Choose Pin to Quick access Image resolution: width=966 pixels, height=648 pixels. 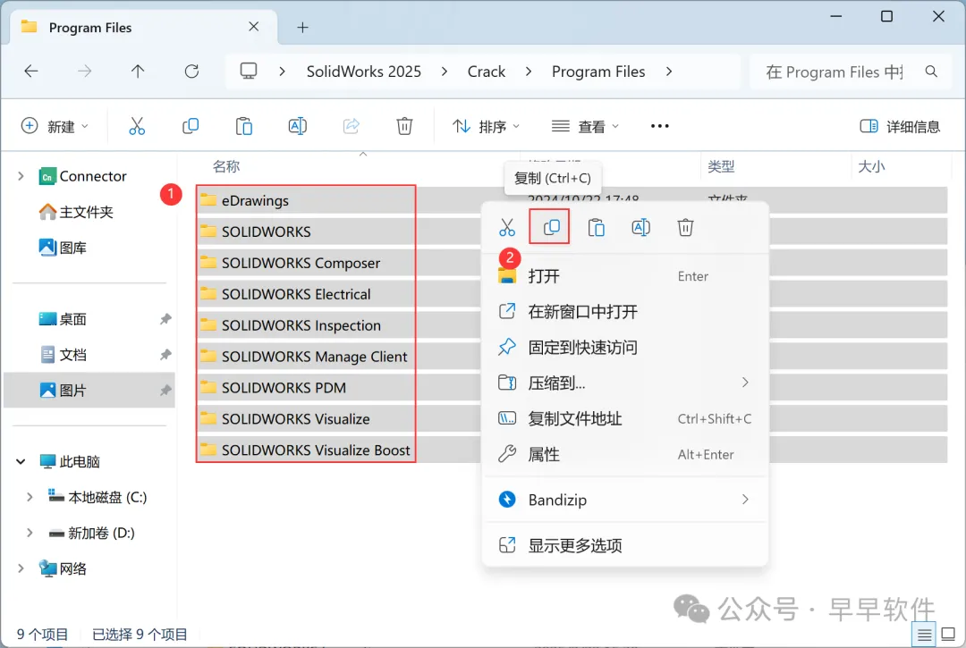pos(624,348)
